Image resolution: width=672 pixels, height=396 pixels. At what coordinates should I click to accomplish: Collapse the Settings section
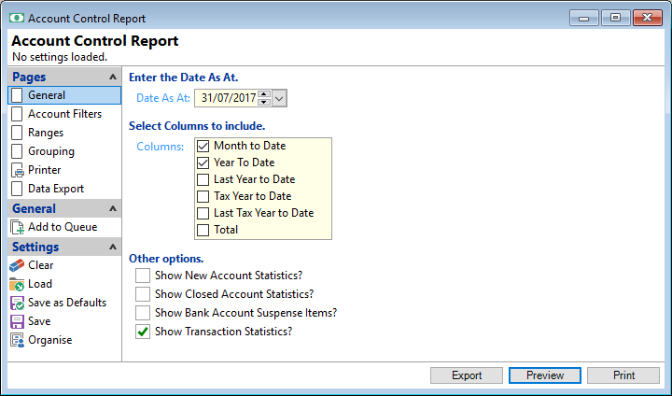[113, 247]
